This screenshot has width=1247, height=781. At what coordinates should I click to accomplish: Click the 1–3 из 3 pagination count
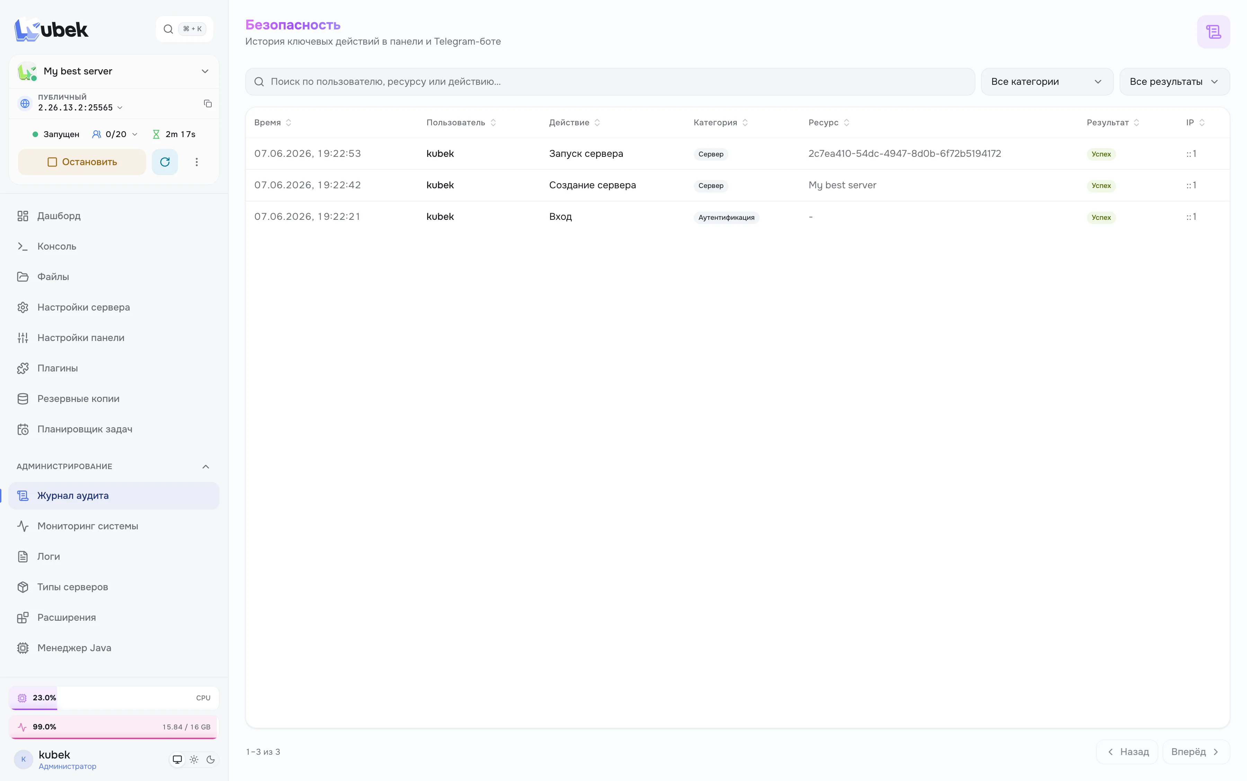tap(263, 752)
